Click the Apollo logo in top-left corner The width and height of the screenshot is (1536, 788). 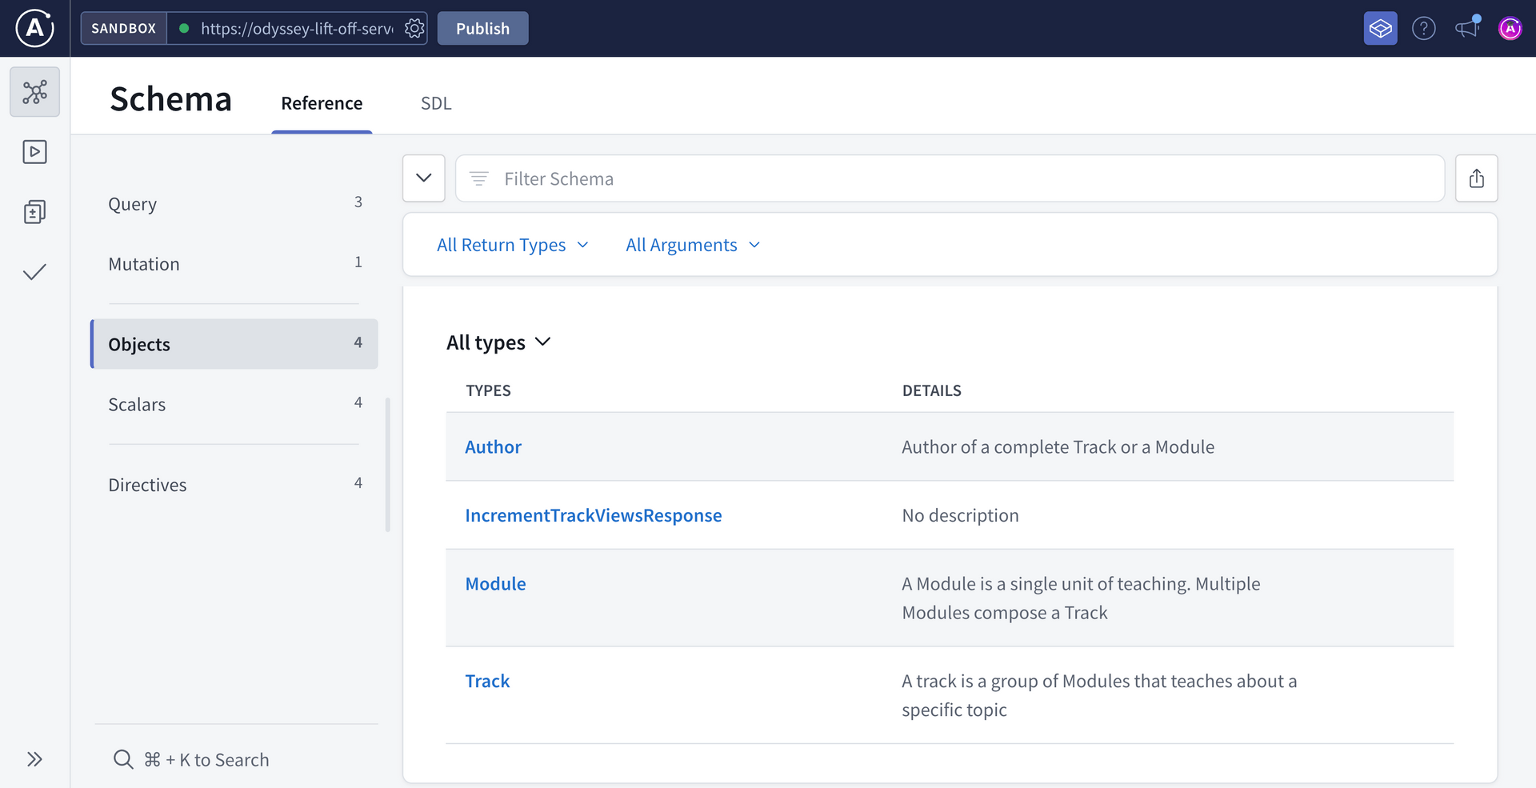(x=34, y=29)
